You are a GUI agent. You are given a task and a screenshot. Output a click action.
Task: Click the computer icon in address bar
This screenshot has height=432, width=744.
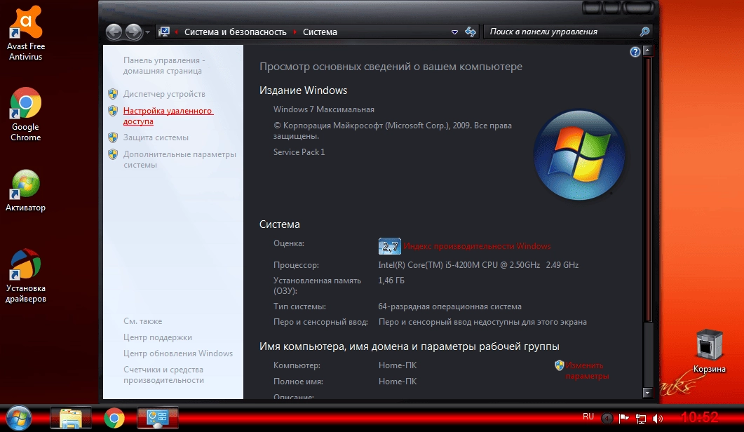click(164, 32)
